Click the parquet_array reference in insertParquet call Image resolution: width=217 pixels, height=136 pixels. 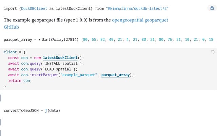(116, 75)
